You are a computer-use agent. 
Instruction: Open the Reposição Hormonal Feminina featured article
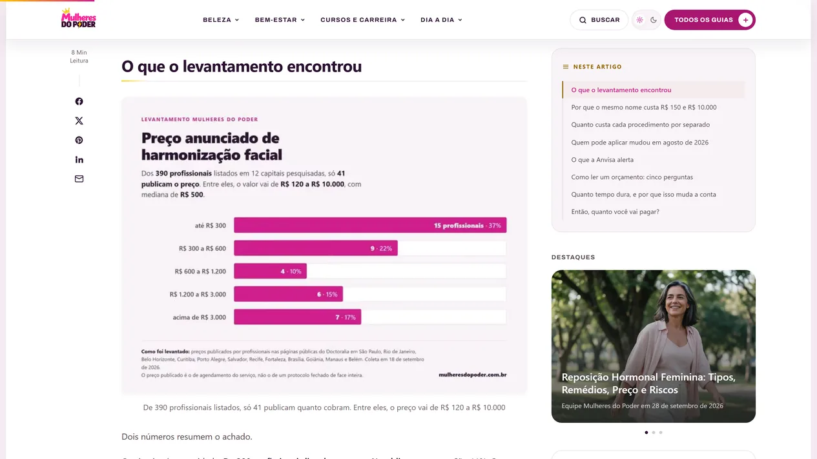tap(648, 383)
